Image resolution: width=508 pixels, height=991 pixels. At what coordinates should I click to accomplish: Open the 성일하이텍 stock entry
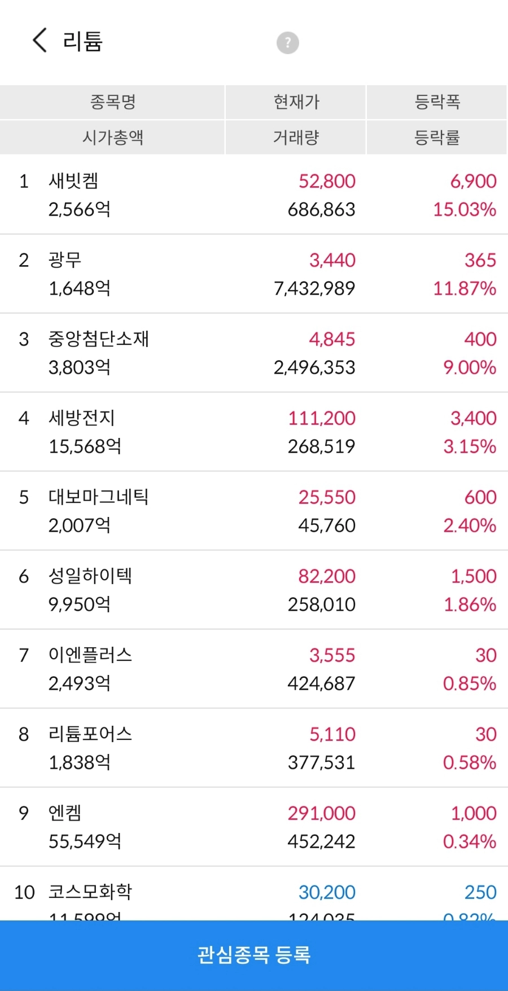(254, 590)
